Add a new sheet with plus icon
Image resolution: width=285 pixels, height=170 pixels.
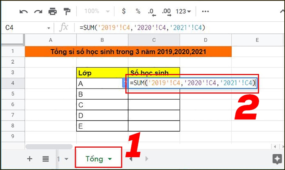pyautogui.click(x=30, y=159)
